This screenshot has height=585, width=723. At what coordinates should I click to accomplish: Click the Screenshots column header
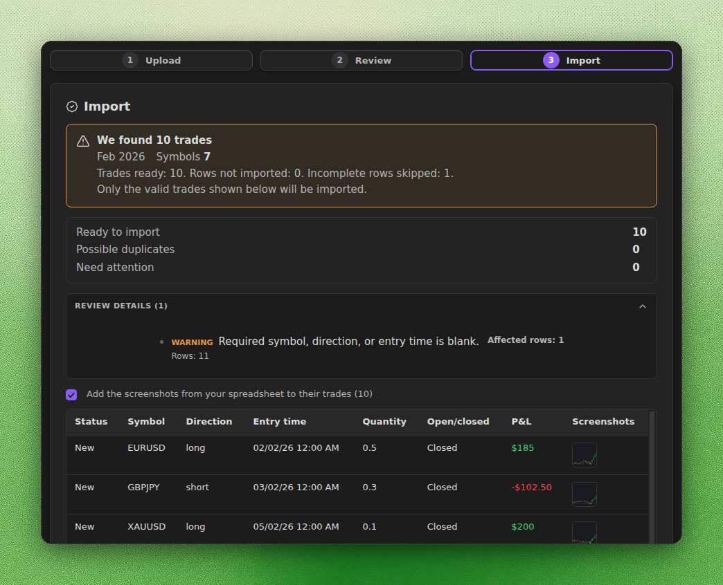coord(603,422)
